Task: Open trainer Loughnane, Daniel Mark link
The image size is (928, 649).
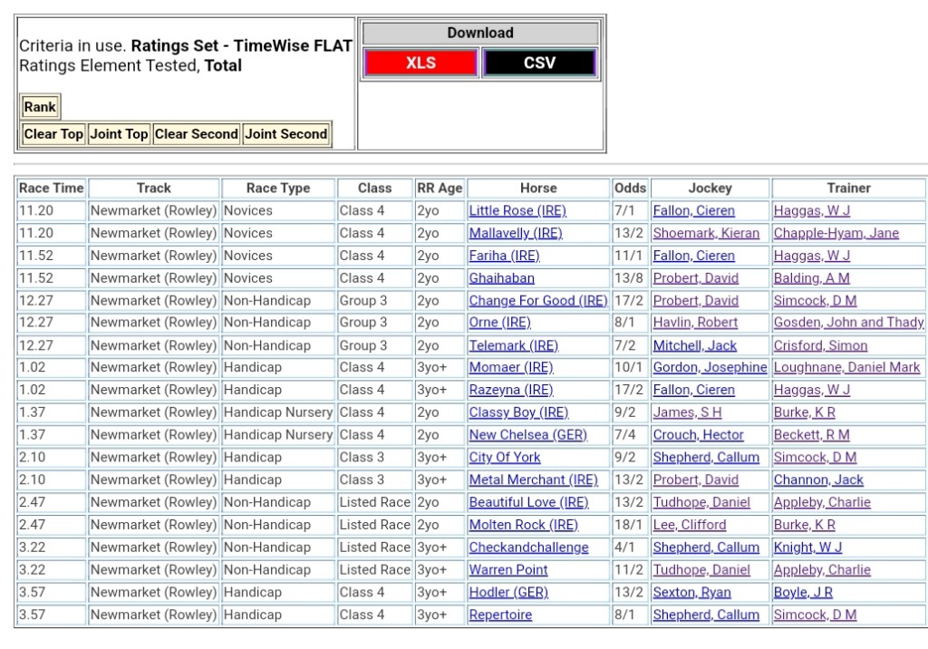Action: click(x=846, y=367)
